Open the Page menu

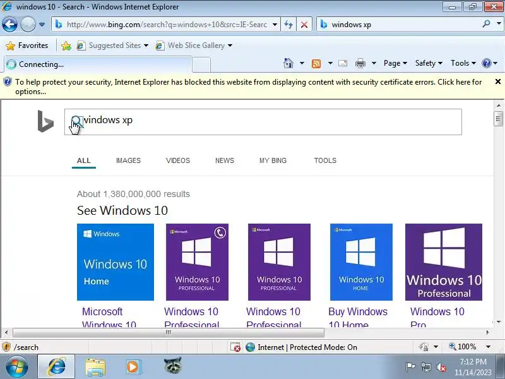[x=395, y=63]
